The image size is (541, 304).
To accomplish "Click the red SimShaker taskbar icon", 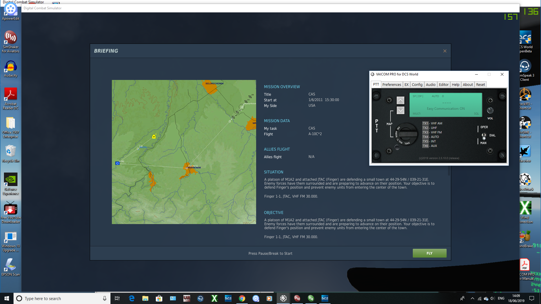I will (297, 298).
